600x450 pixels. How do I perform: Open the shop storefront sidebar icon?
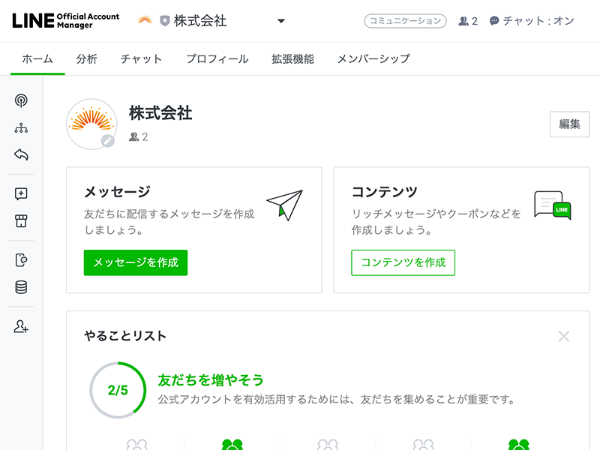pyautogui.click(x=21, y=221)
